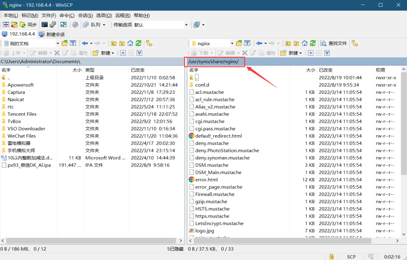Screen dimensions: 407x260
Task: Open the 本地(L) menu
Action: point(11,16)
